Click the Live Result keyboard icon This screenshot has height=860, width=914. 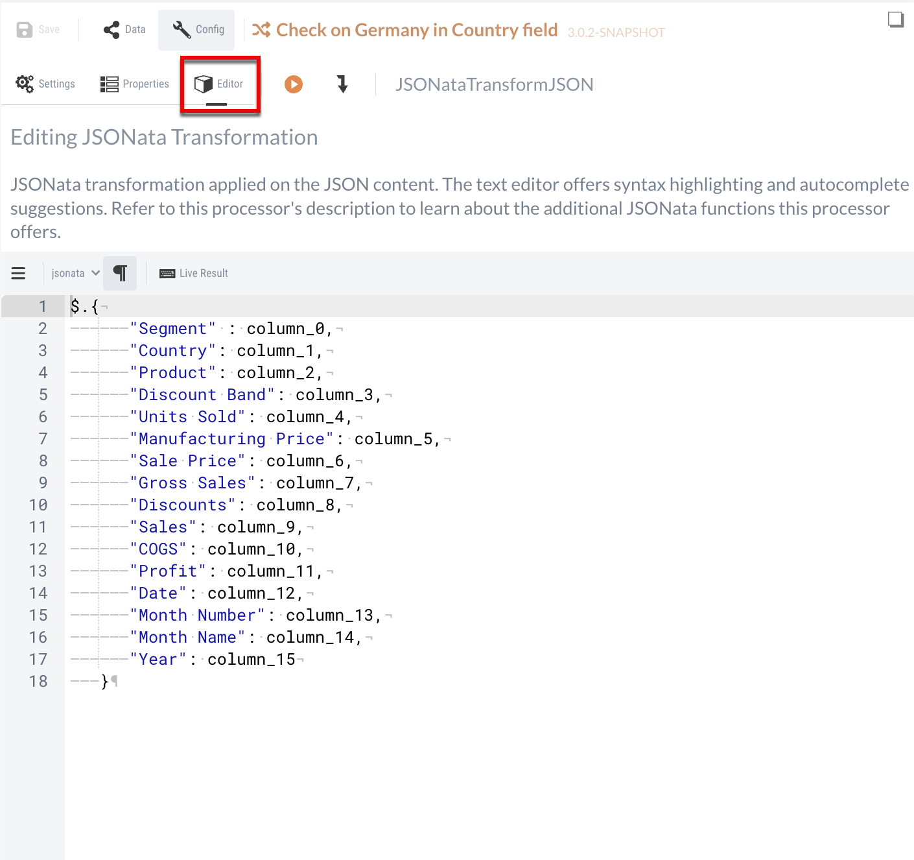(167, 274)
